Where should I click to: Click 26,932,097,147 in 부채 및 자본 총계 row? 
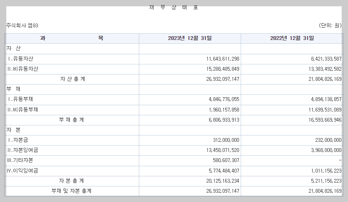[223, 191]
